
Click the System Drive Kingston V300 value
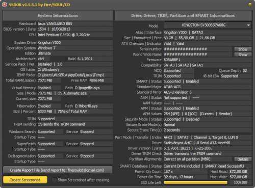(49, 42)
